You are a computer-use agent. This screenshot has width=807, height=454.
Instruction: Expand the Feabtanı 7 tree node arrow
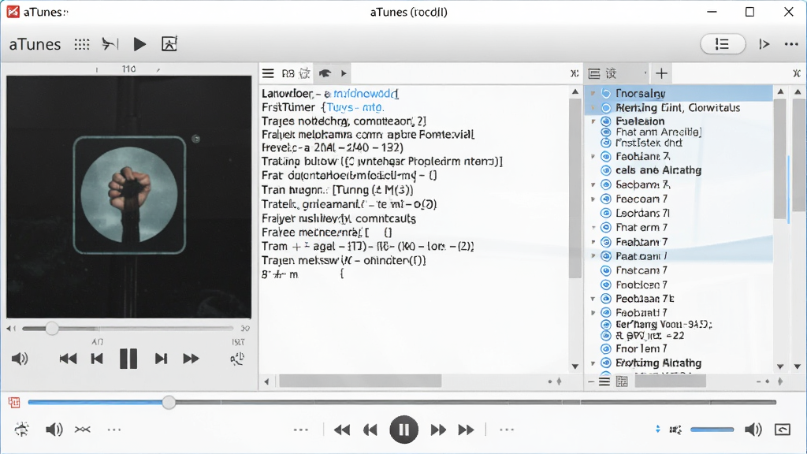593,242
